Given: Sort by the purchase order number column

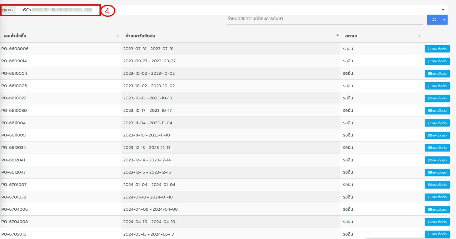Looking at the screenshot, I should [x=59, y=36].
